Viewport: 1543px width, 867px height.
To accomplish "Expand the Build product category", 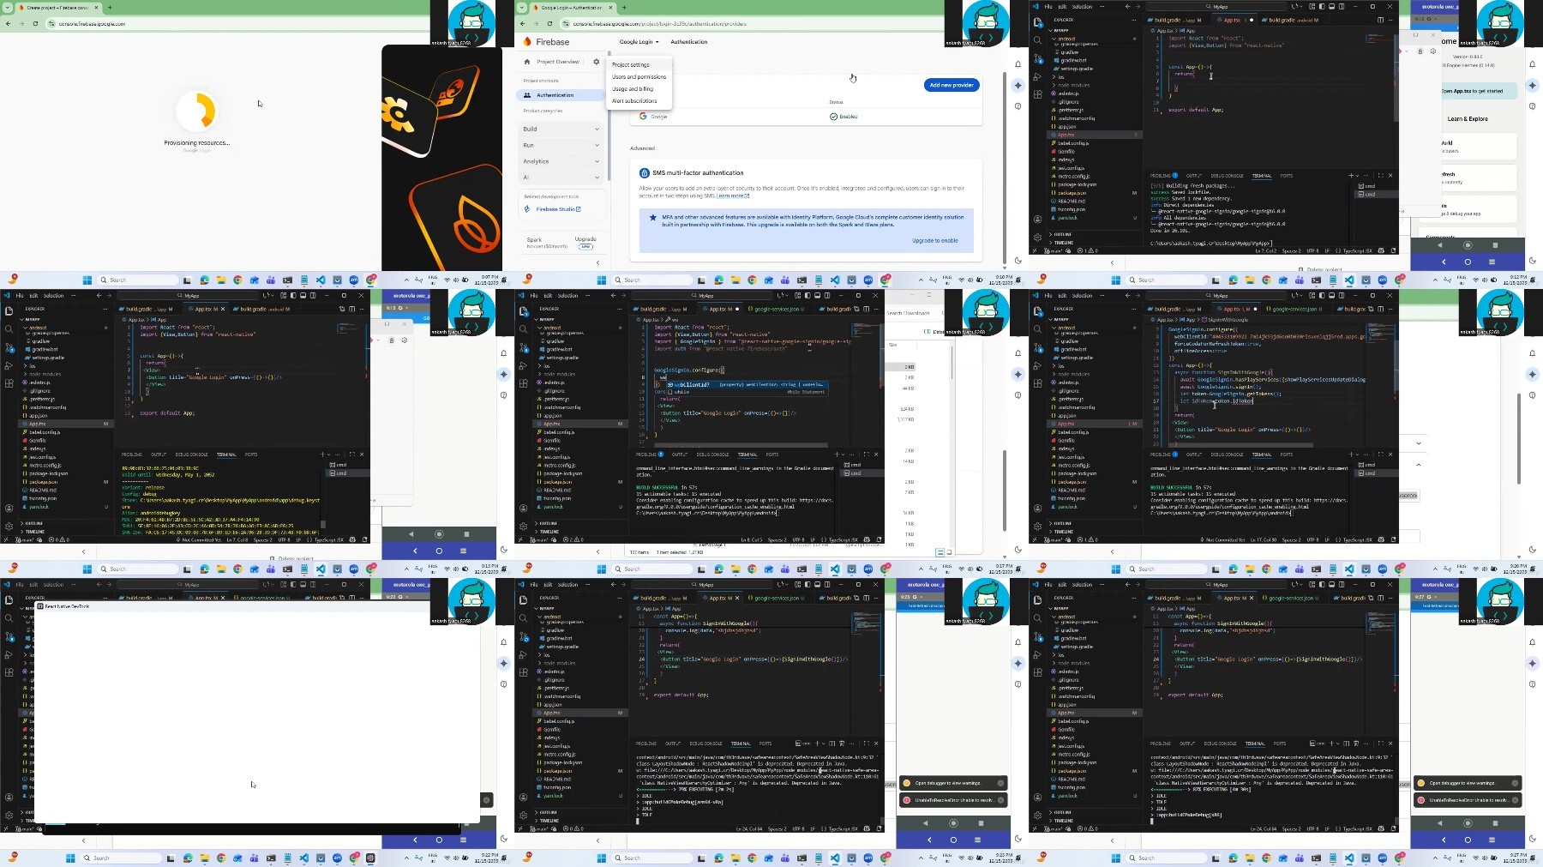I will coord(561,129).
